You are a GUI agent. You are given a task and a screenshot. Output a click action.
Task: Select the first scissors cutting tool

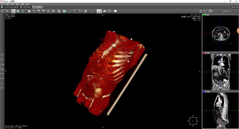coord(39,11)
